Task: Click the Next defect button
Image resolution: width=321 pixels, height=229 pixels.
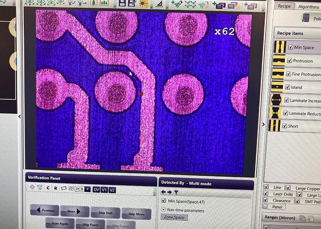Action: pyautogui.click(x=75, y=211)
